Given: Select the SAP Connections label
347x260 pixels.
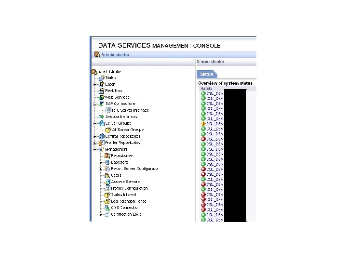Looking at the screenshot, I should (x=120, y=104).
